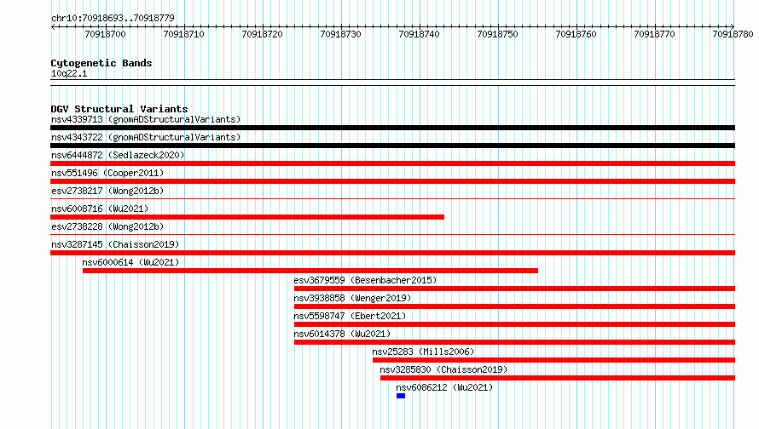Screen dimensions: 759x429
Task: Open the esv3679559 (Besenbacher2015) label
Action: pos(365,280)
